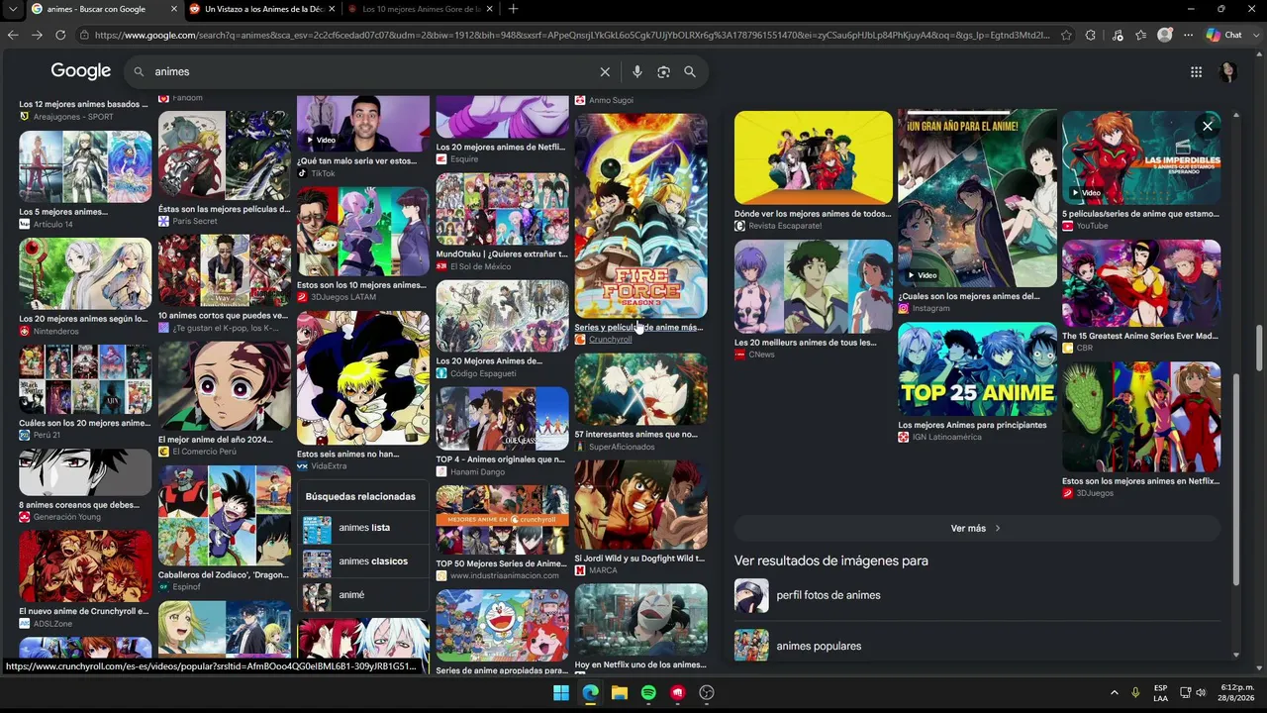Close the 'Un Vistazo a los Animes' tab

coord(332,9)
